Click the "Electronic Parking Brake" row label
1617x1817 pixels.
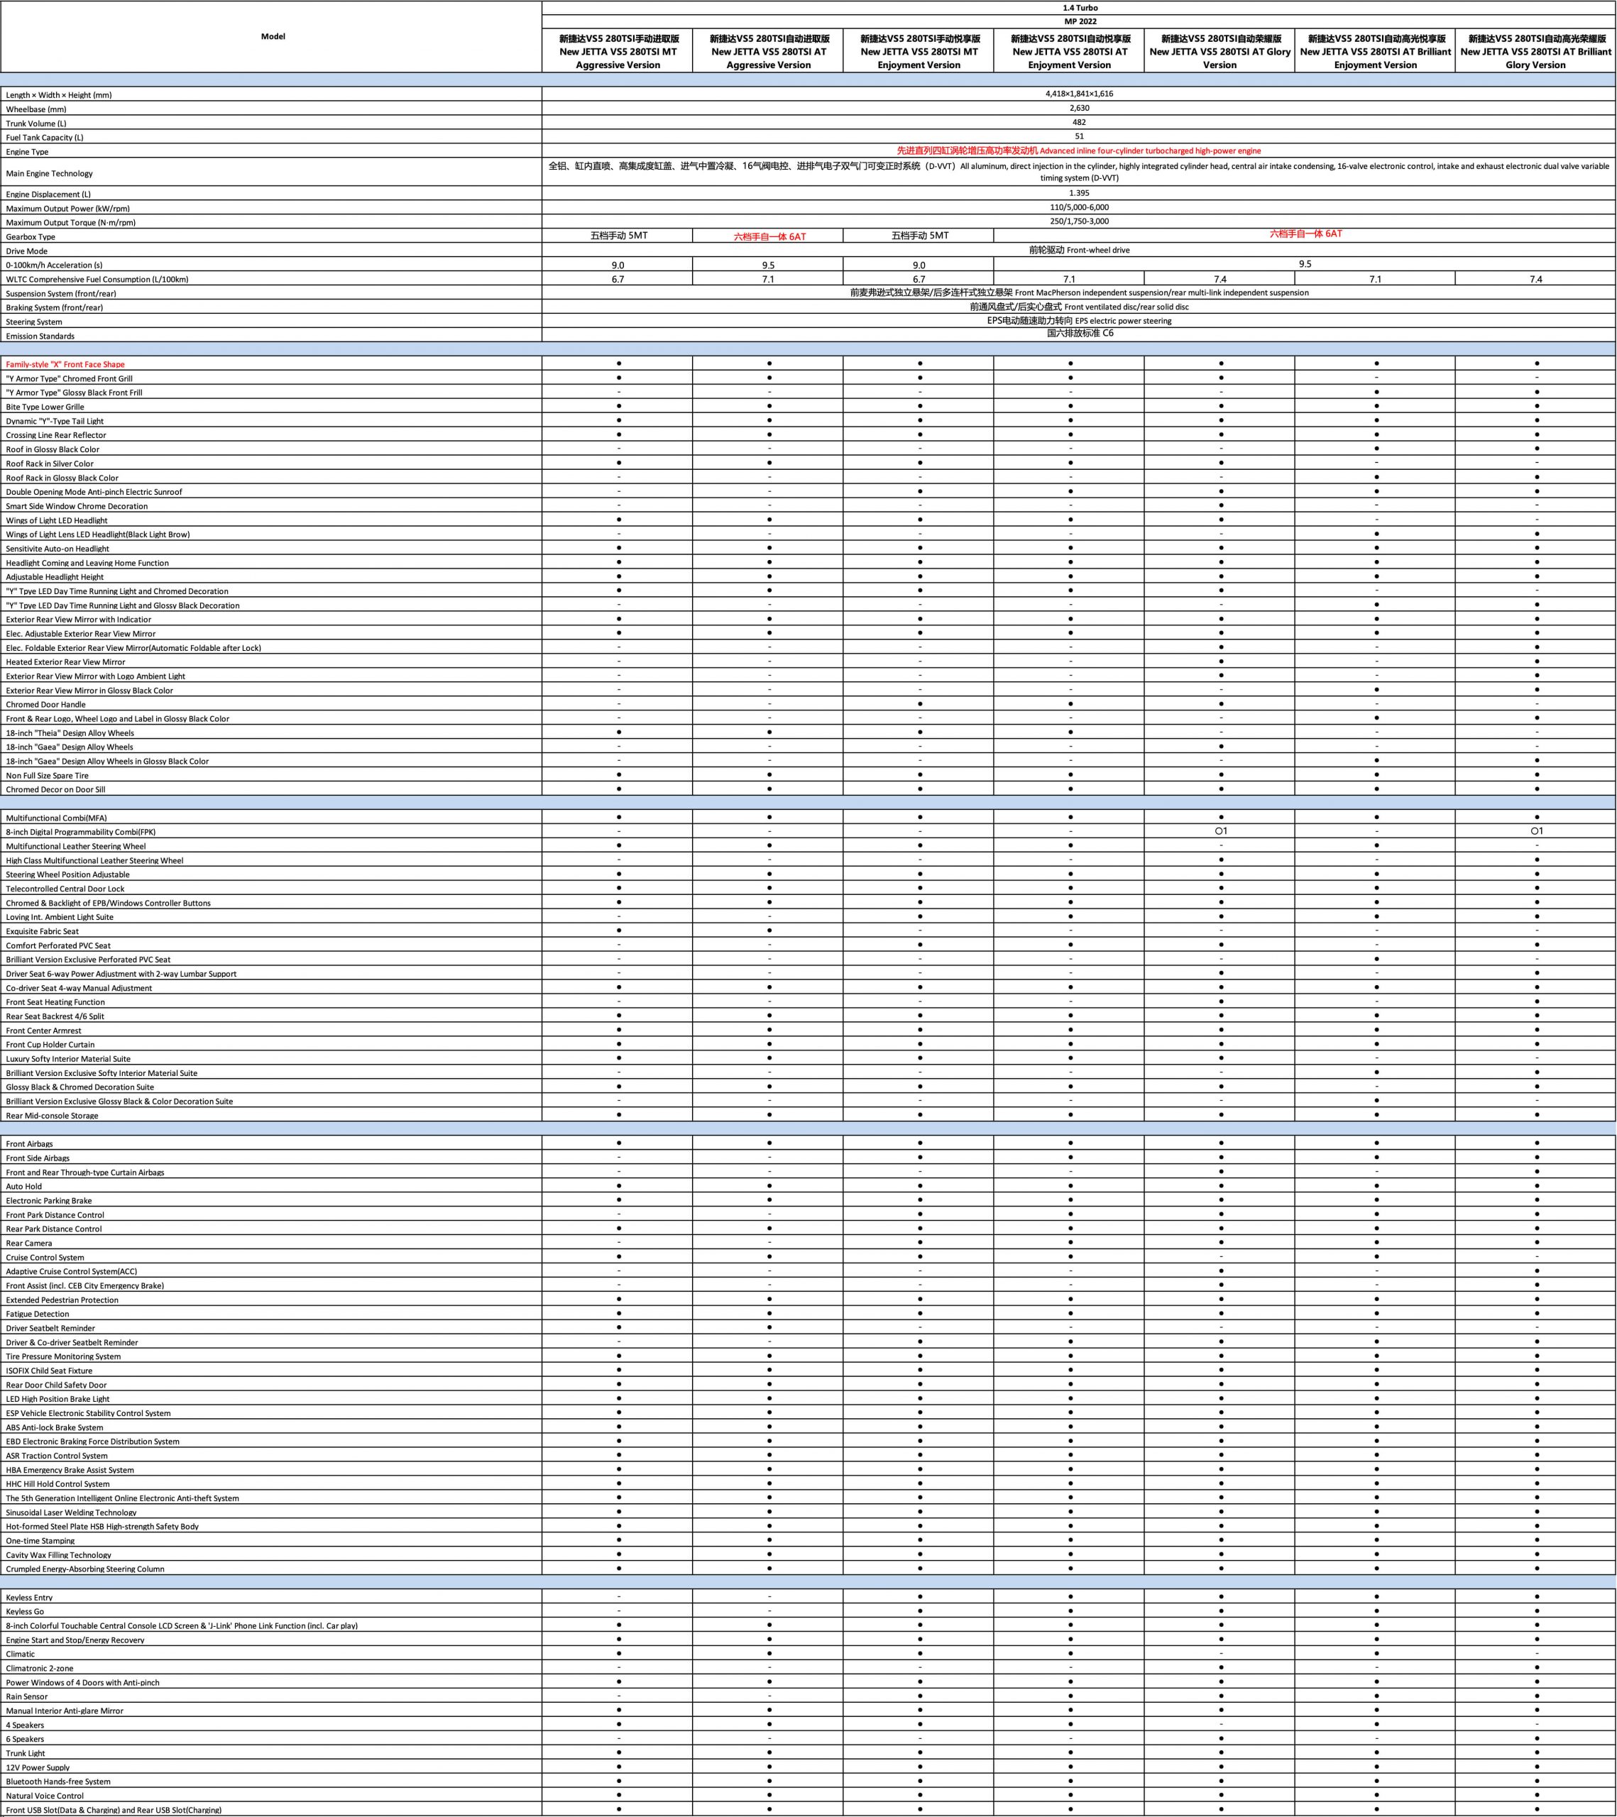[49, 1201]
